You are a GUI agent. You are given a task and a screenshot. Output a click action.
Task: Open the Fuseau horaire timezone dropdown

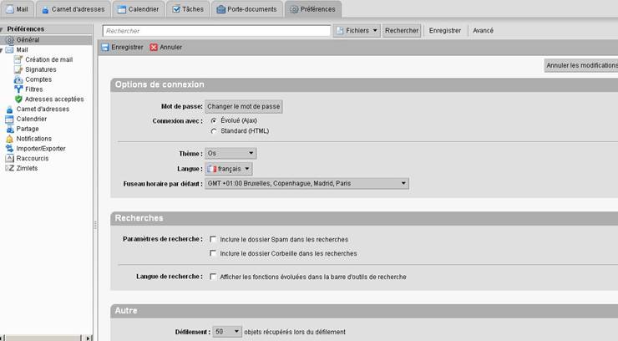click(x=306, y=183)
